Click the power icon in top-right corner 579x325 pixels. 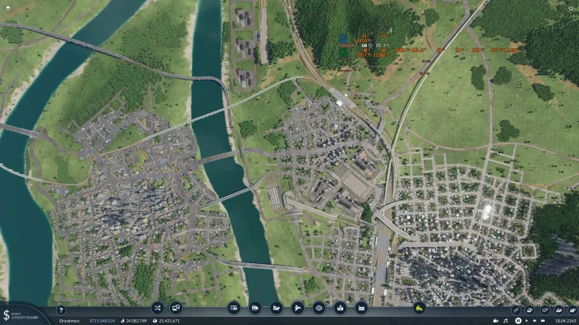point(571,8)
